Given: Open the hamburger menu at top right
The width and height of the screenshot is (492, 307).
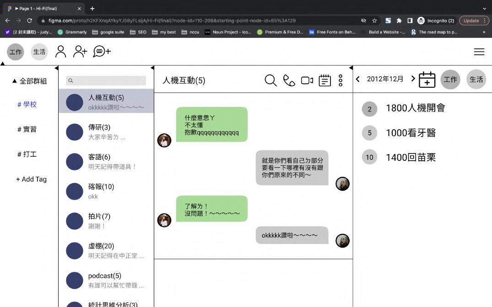Looking at the screenshot, I should [479, 52].
